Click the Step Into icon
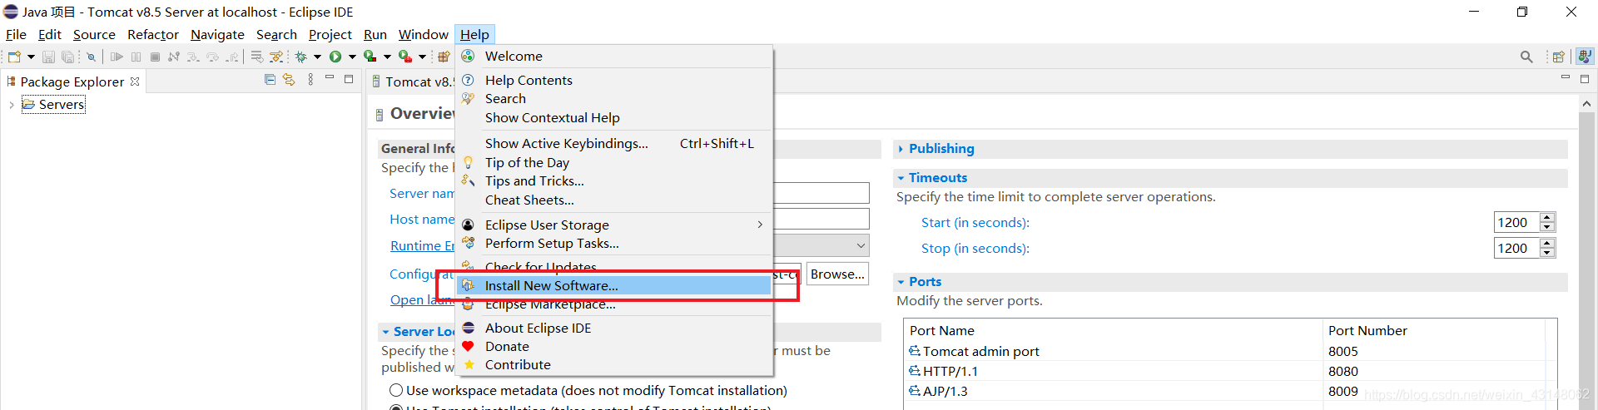Viewport: 1598px width, 410px height. pyautogui.click(x=193, y=57)
